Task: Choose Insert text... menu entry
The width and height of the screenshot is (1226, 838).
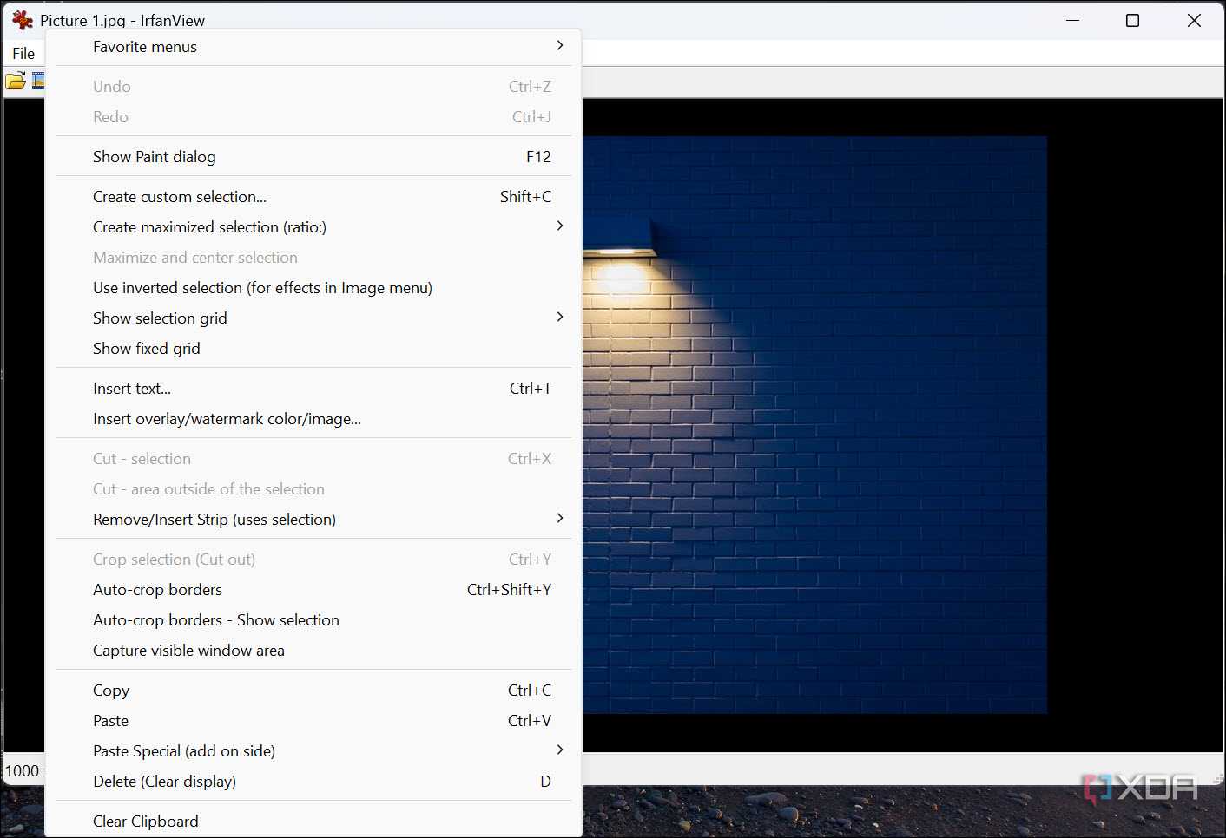Action: tap(313, 389)
